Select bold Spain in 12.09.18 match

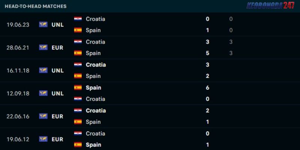[93, 88]
